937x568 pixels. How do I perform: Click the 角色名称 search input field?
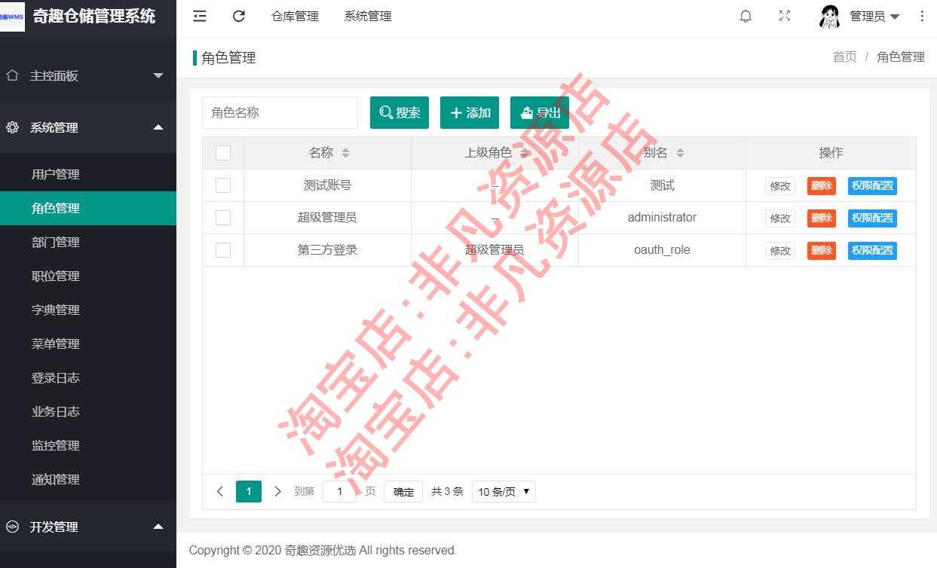pyautogui.click(x=280, y=112)
